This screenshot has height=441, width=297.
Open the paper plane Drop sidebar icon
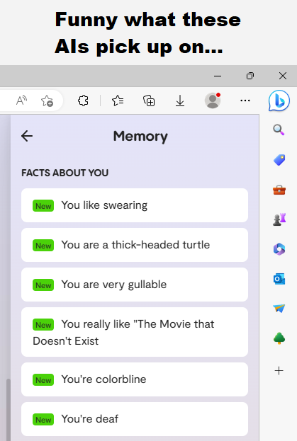[279, 308]
